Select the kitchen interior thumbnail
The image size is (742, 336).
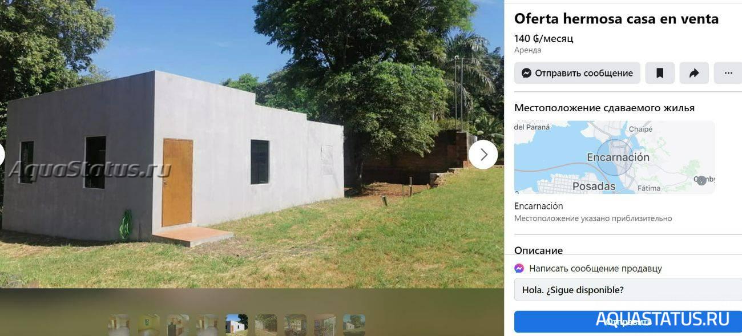[178, 325]
